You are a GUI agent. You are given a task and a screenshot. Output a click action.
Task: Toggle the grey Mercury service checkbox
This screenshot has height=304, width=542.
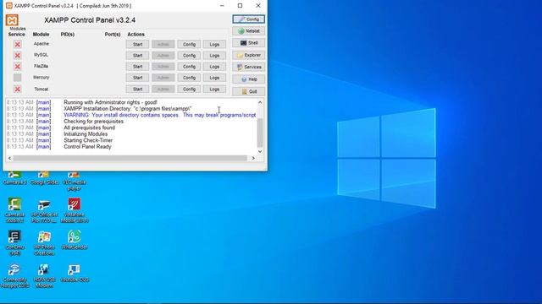[x=17, y=78]
